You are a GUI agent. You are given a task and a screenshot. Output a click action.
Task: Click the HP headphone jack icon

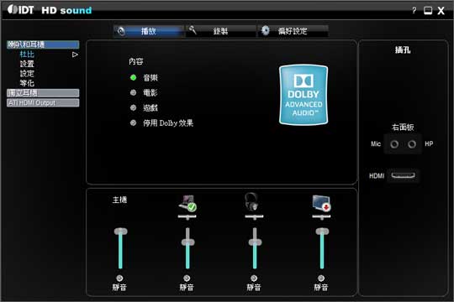click(412, 144)
